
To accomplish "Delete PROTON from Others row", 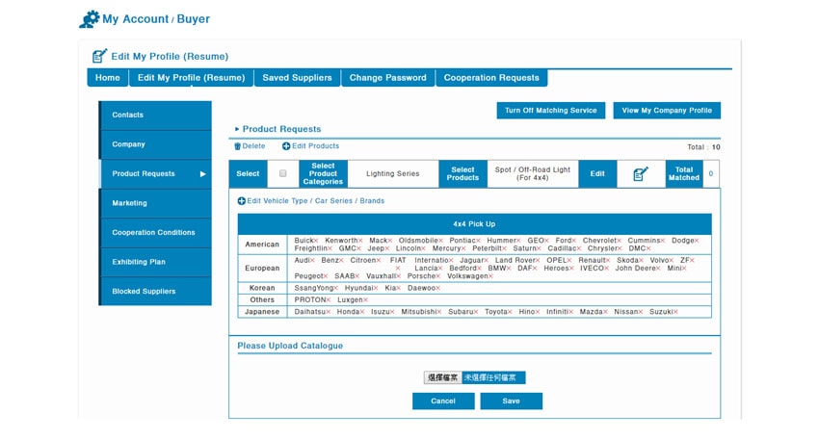I will [329, 300].
